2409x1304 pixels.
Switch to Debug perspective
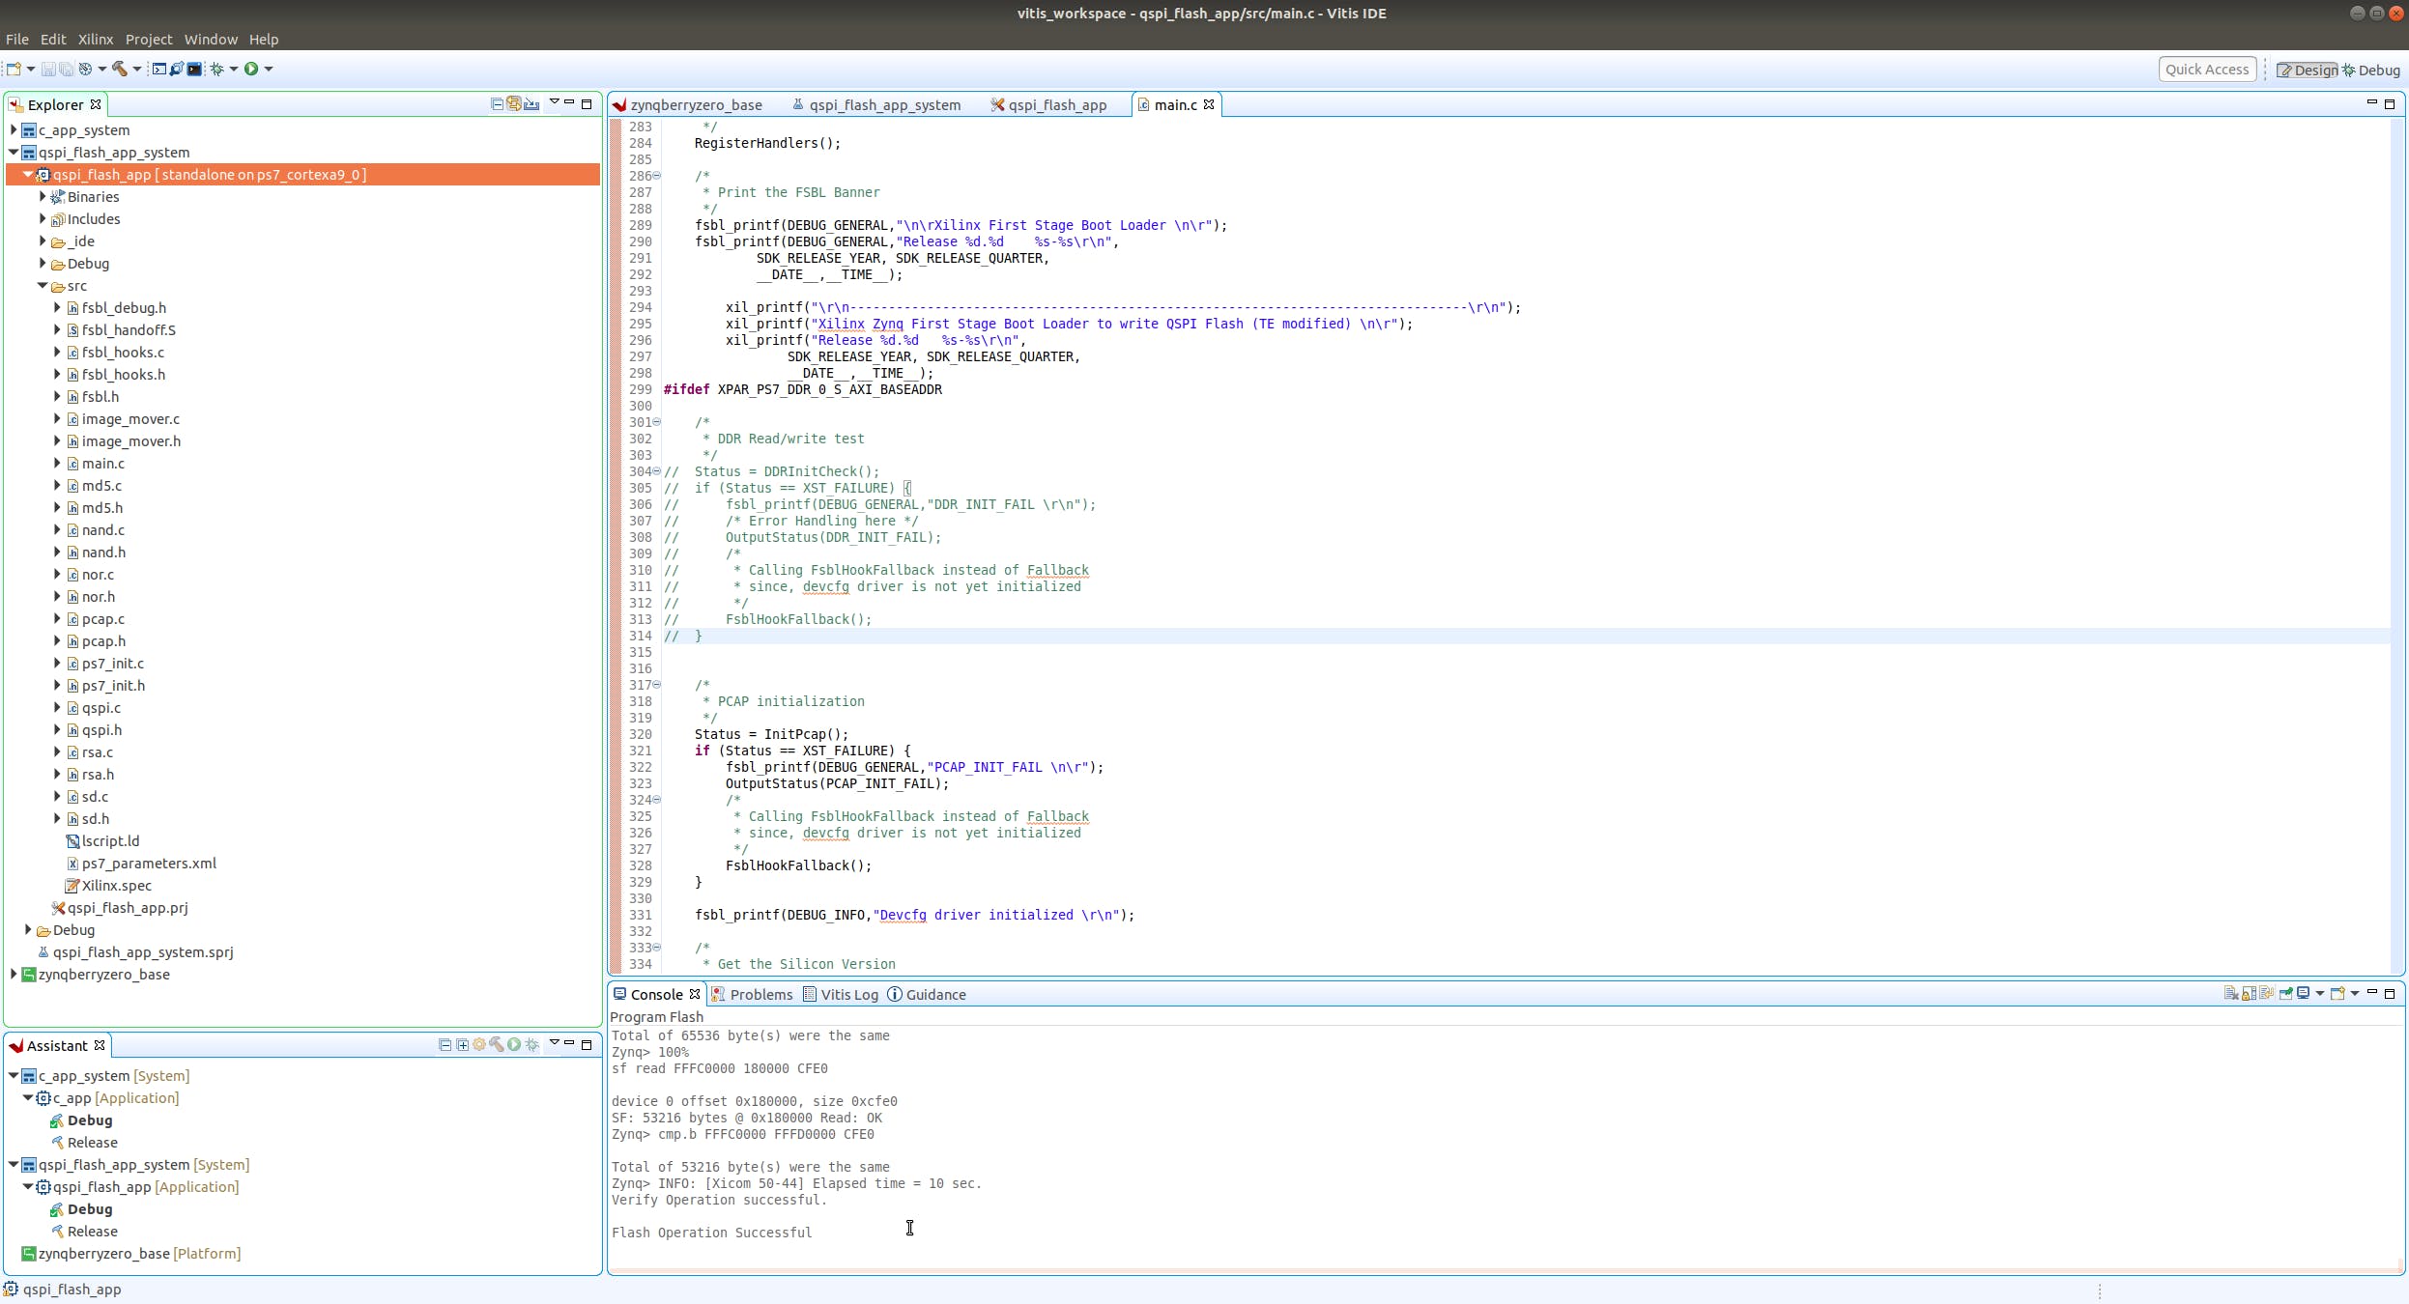[x=2371, y=71]
